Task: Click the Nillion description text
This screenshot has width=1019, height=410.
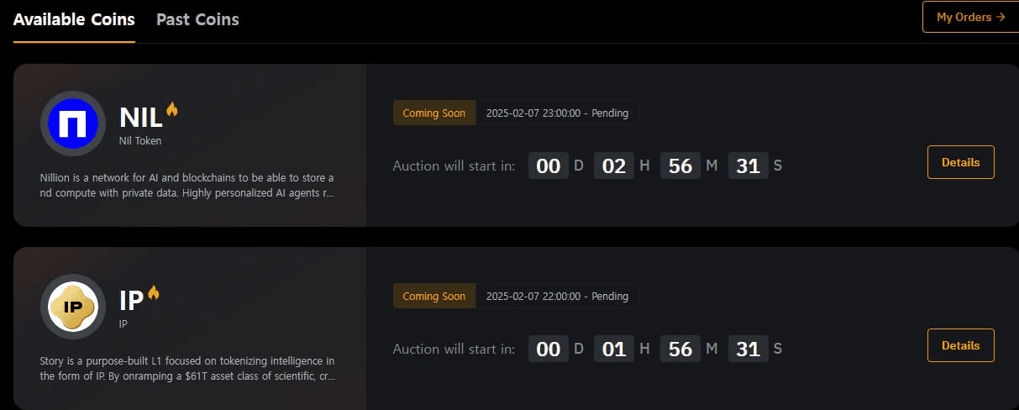Action: point(186,186)
